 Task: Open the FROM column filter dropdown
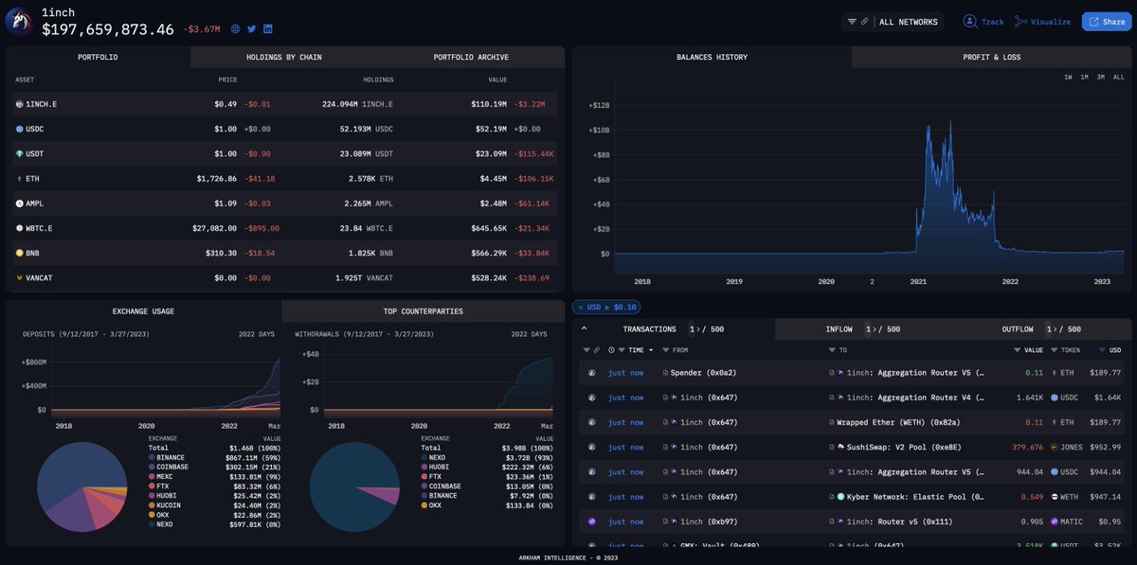click(666, 349)
